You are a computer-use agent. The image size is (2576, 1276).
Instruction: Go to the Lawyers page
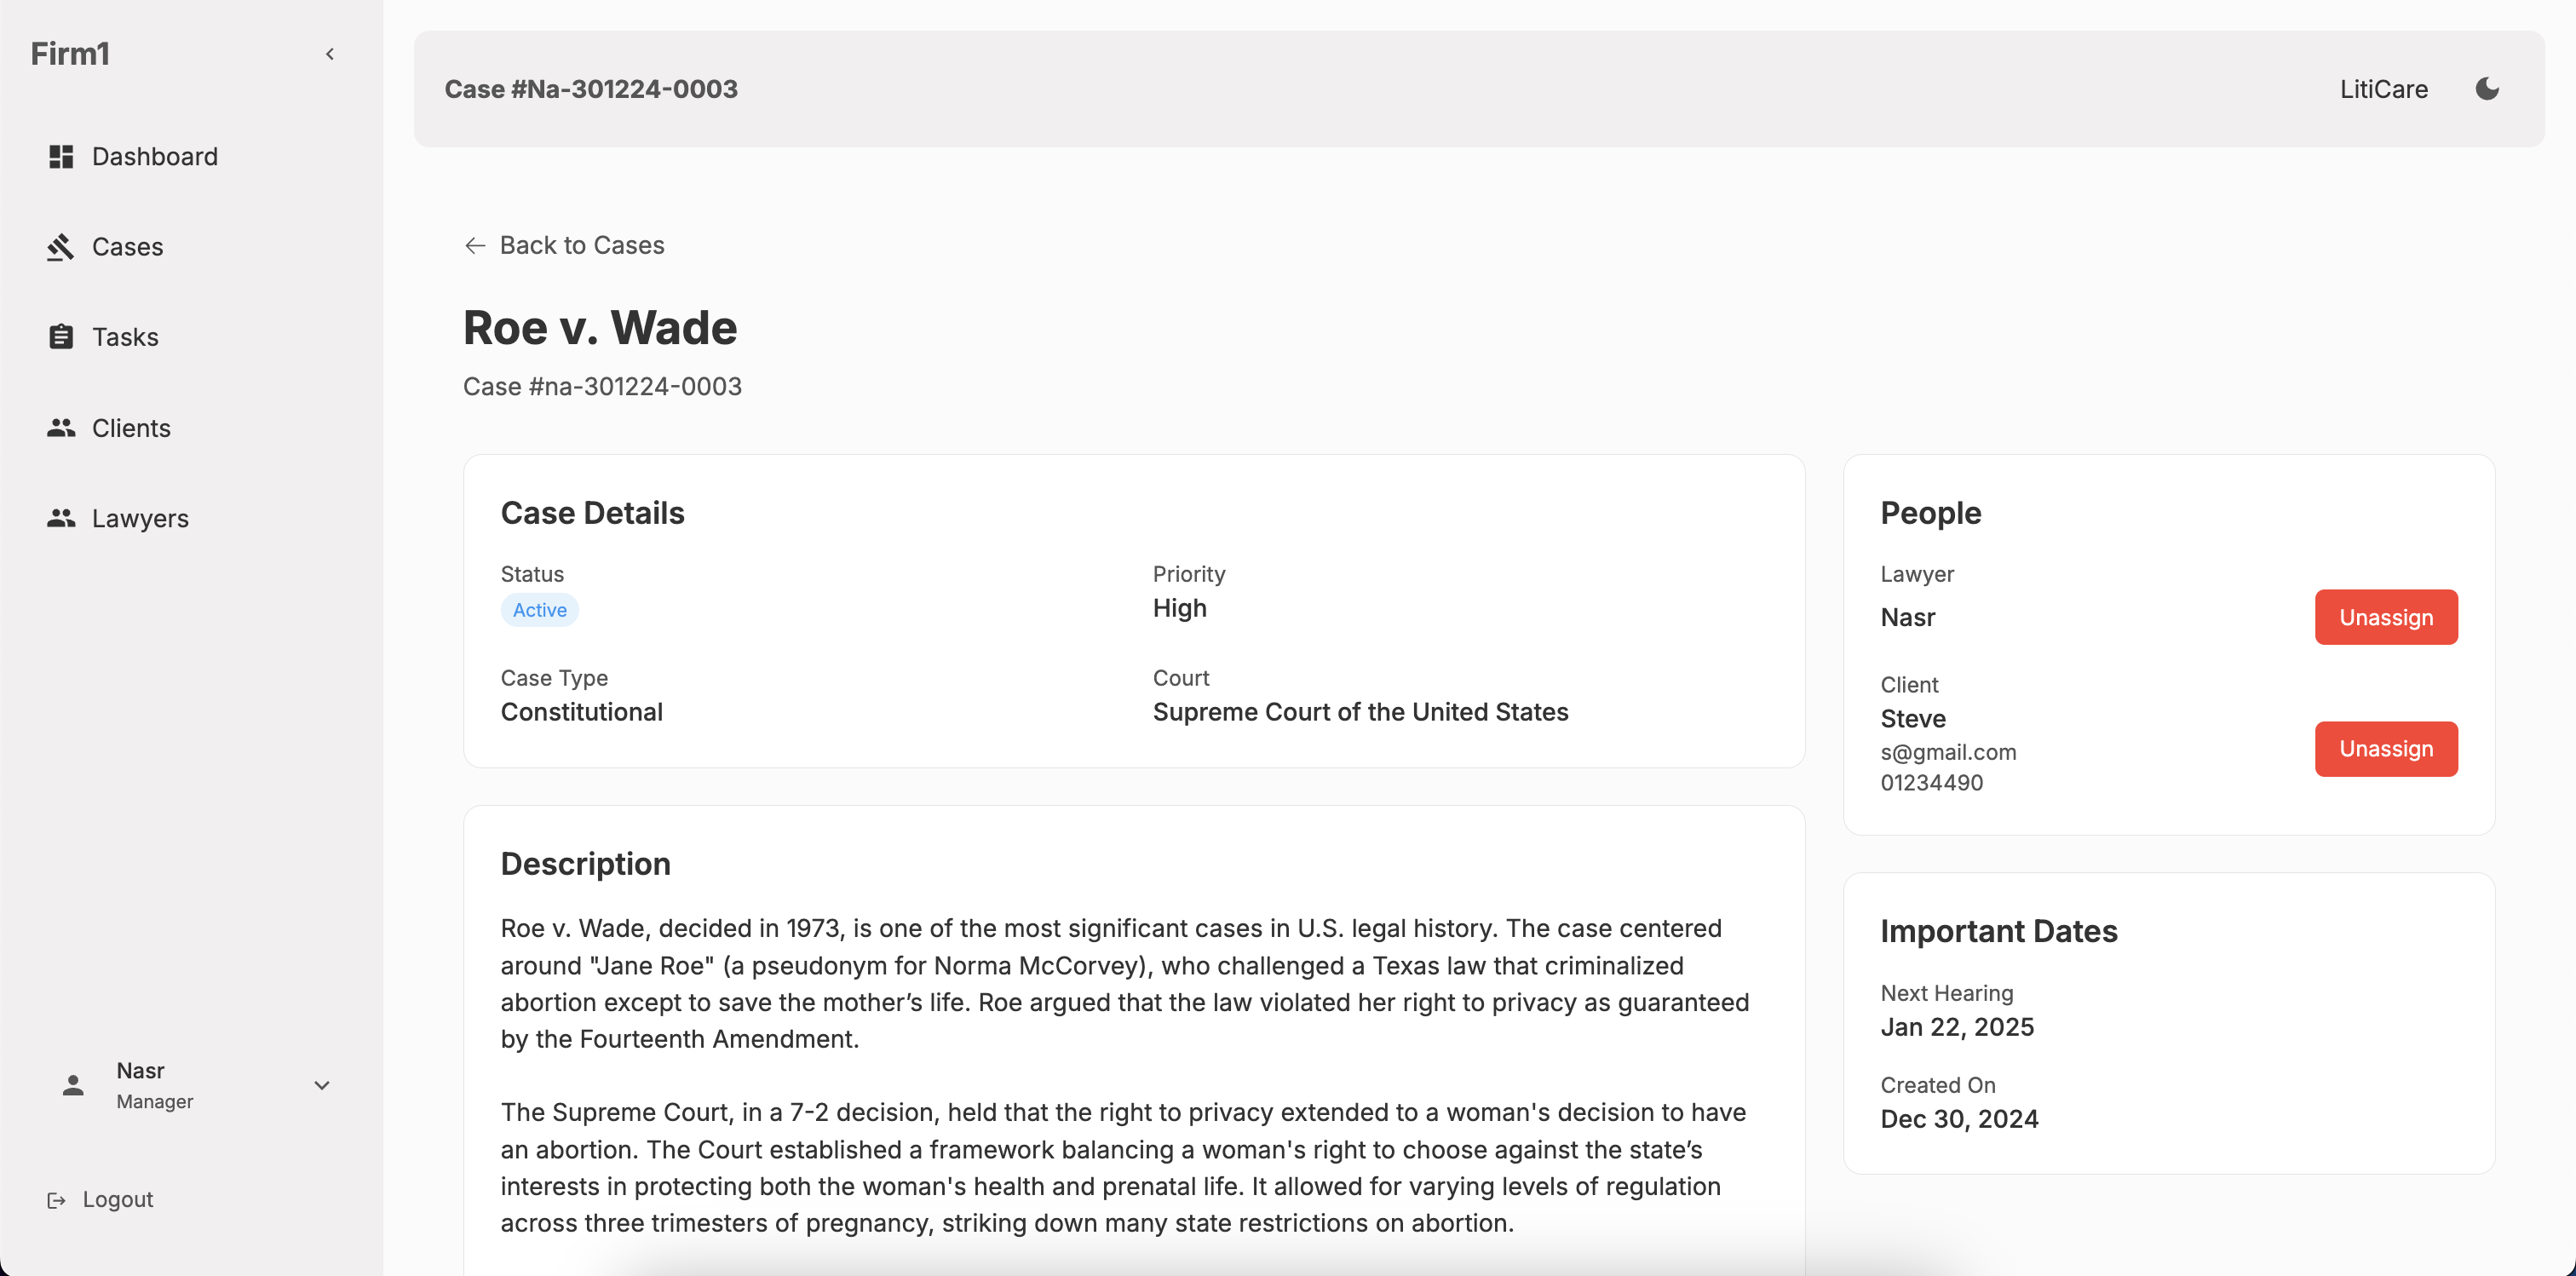point(140,518)
